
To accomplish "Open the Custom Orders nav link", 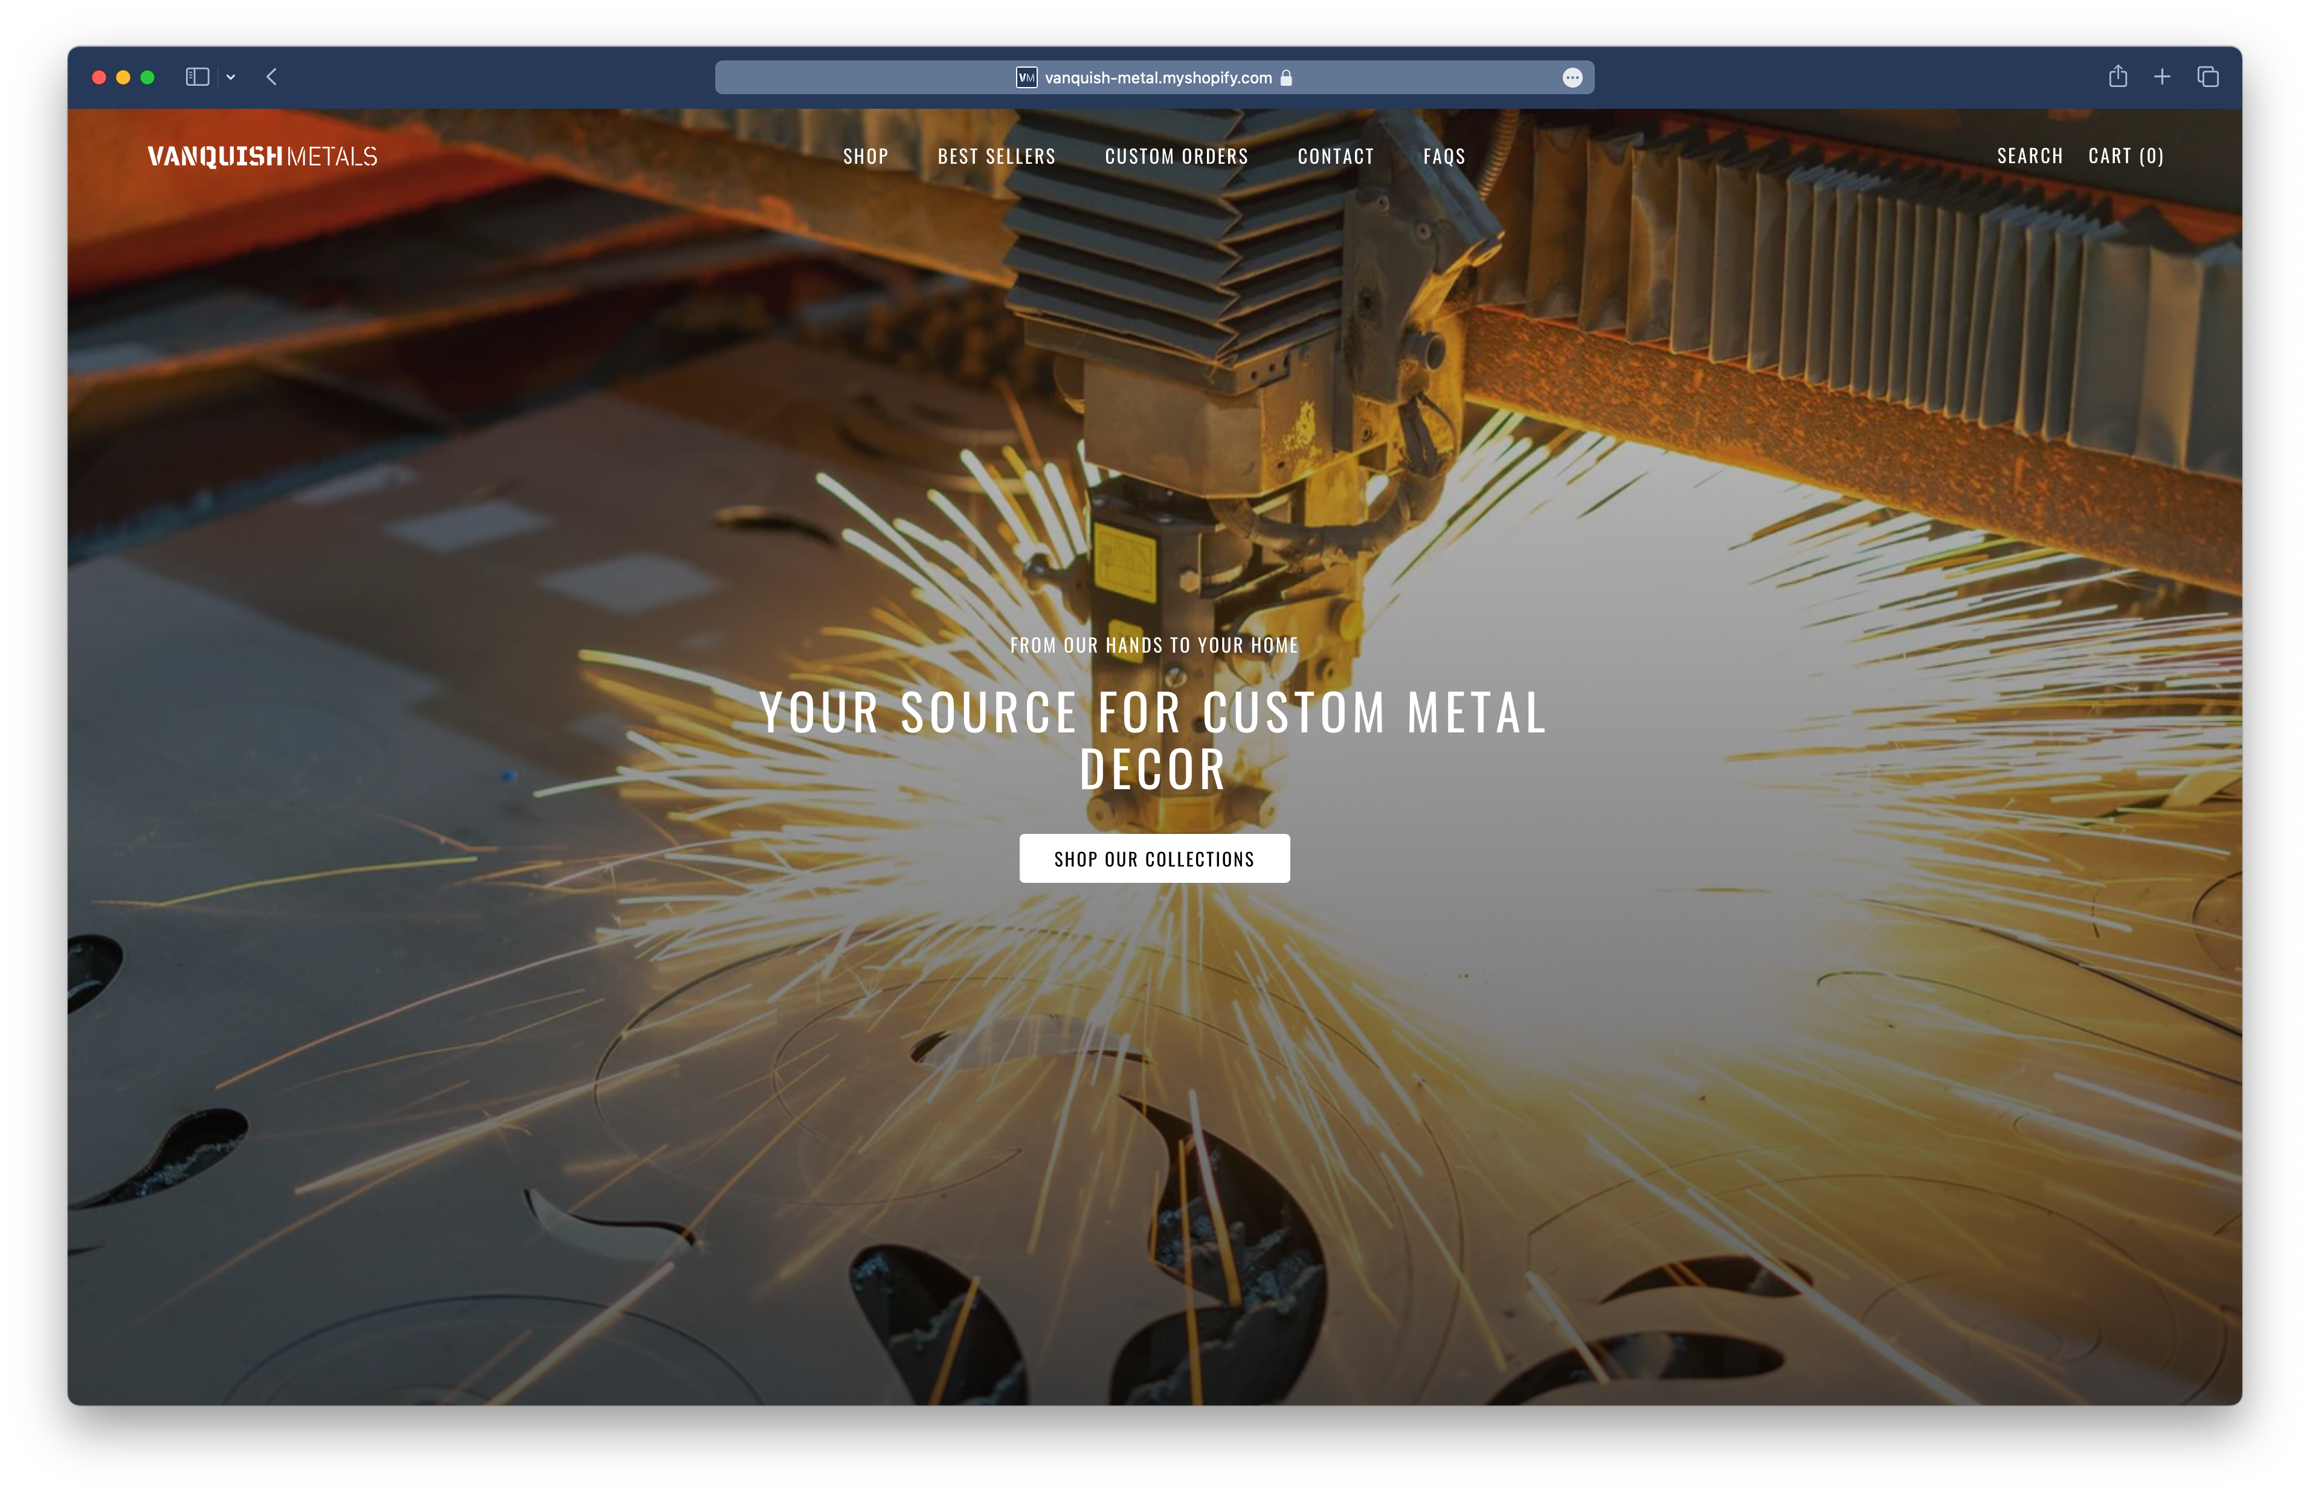I will pos(1176,157).
